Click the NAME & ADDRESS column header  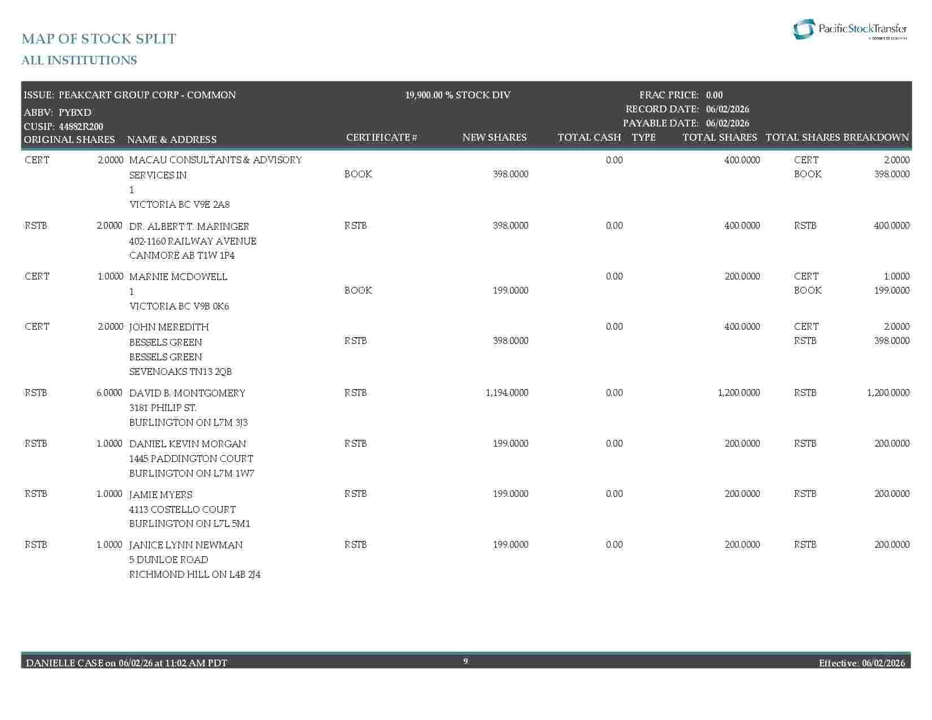tap(172, 139)
